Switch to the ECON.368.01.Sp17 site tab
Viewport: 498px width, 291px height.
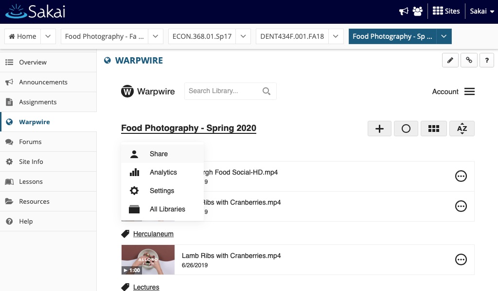[x=202, y=36]
